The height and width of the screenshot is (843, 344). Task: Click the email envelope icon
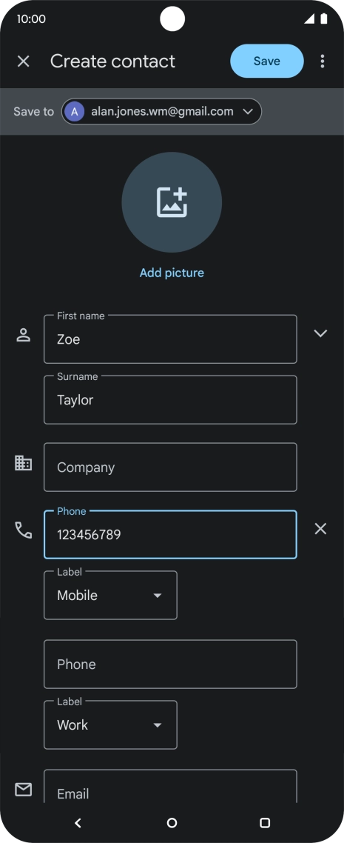point(23,789)
